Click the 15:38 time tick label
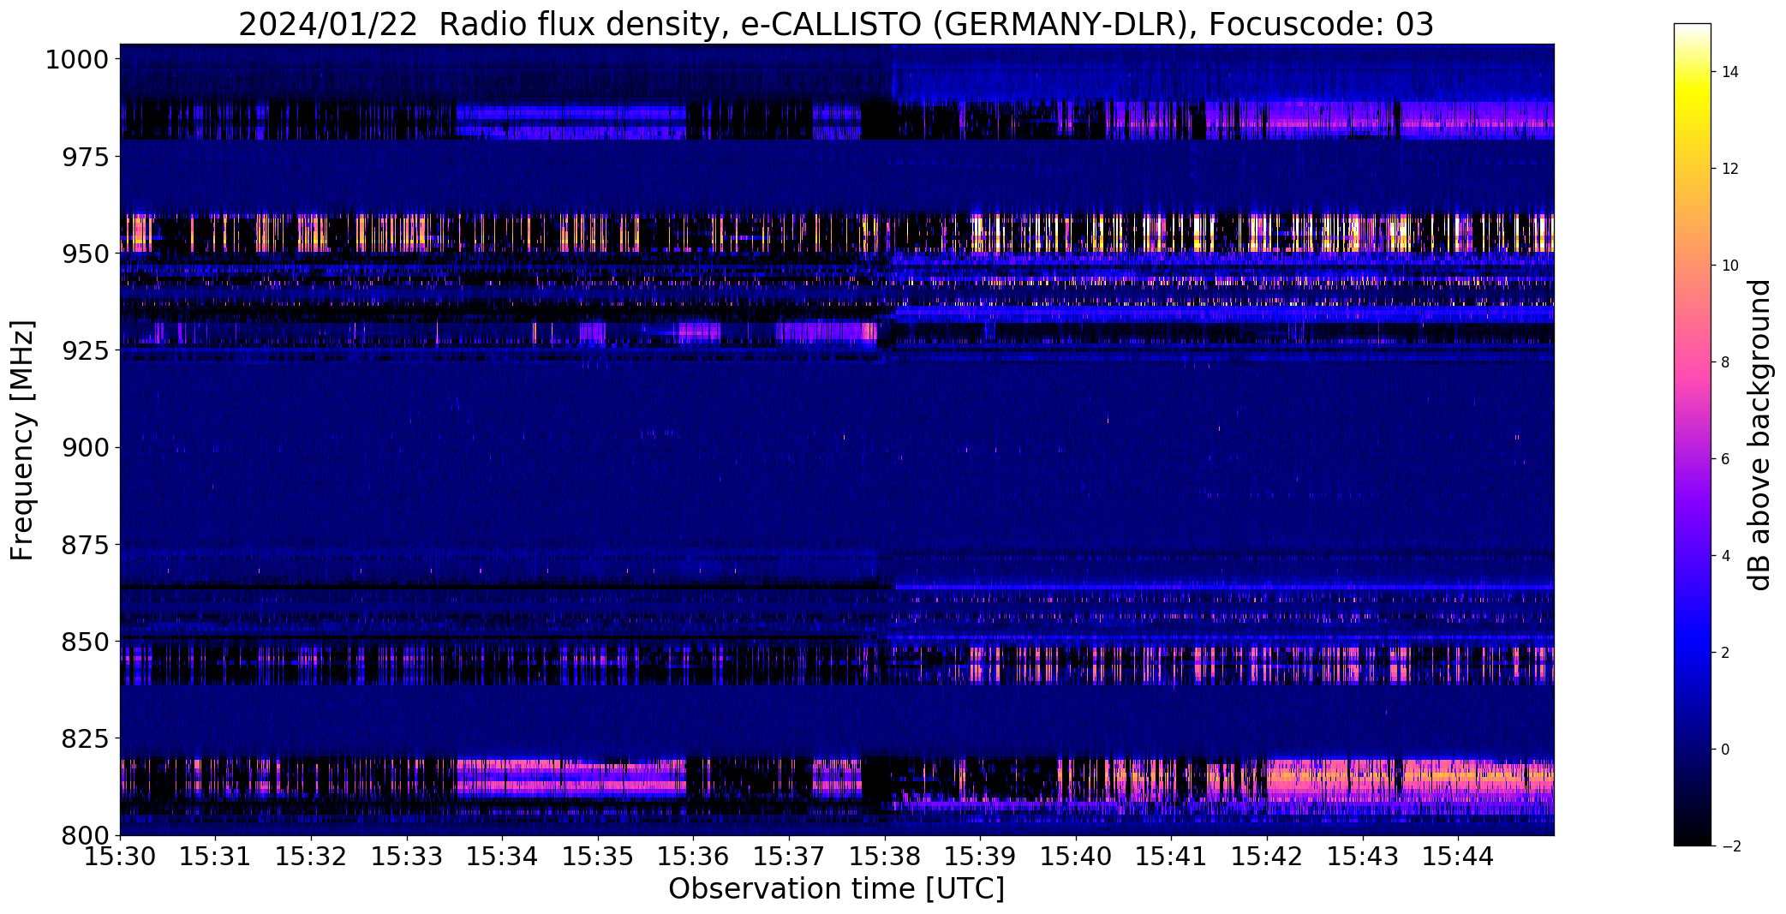Image resolution: width=1786 pixels, height=914 pixels. click(885, 857)
